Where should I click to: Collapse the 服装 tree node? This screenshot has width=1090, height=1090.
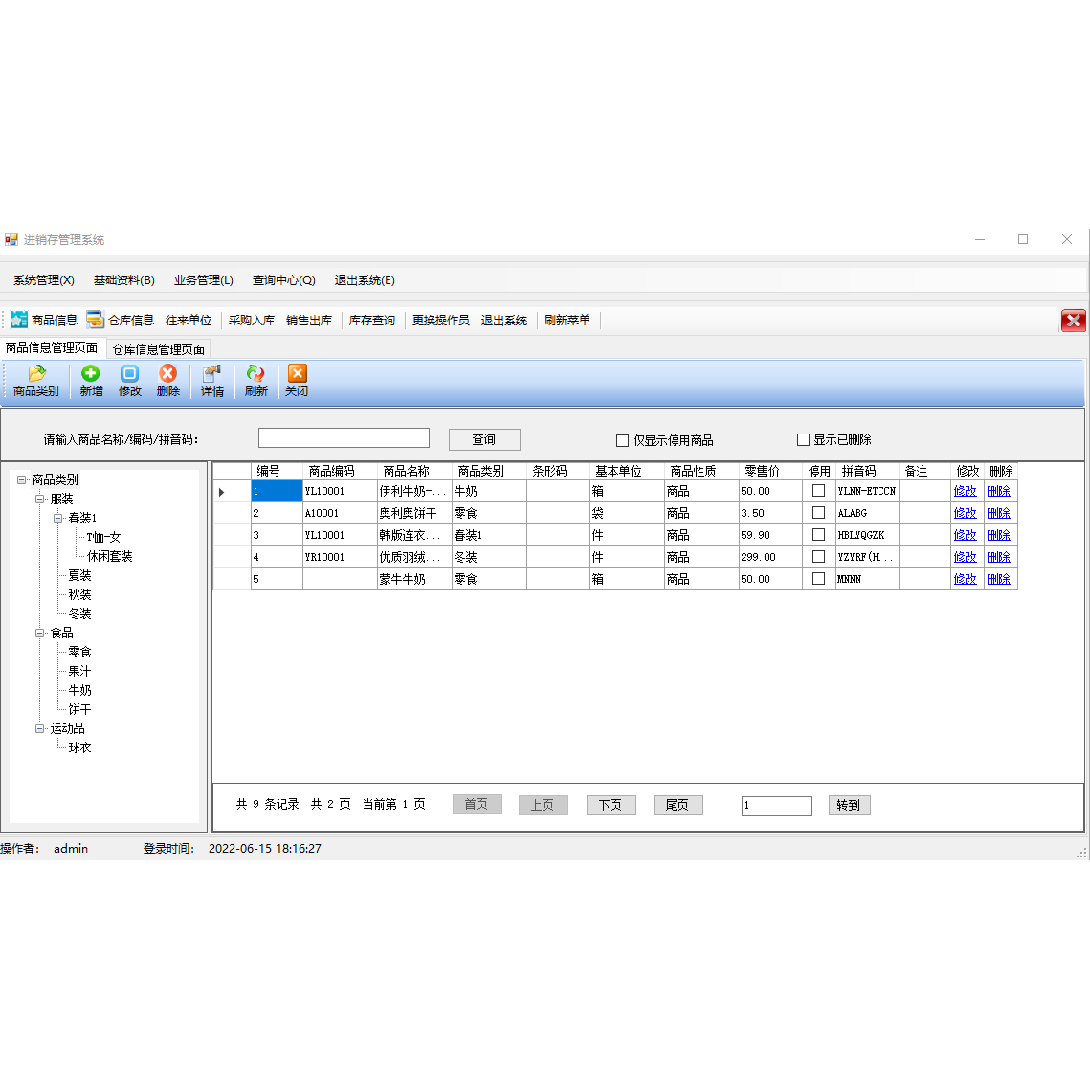click(x=40, y=499)
